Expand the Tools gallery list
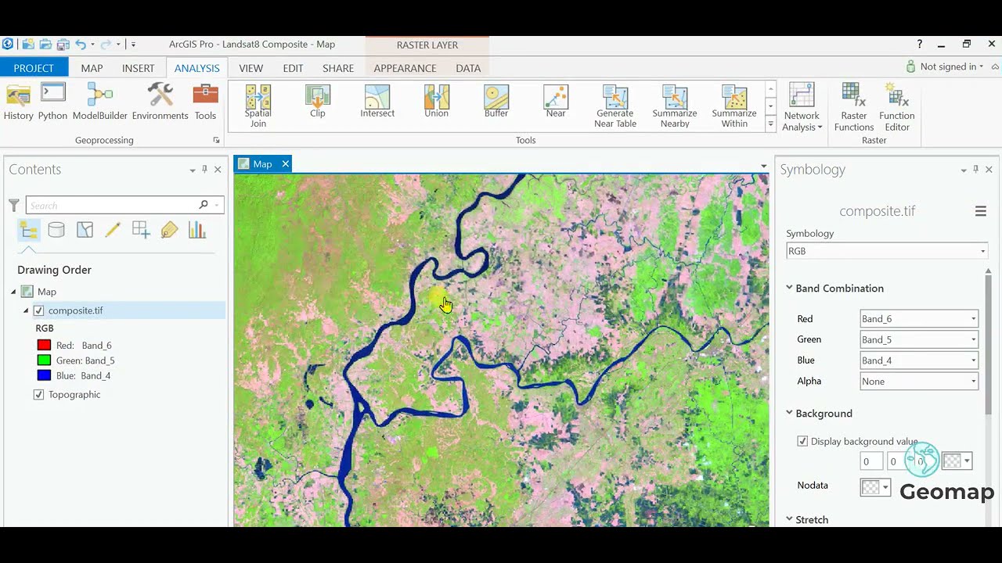This screenshot has width=1002, height=563. [770, 124]
